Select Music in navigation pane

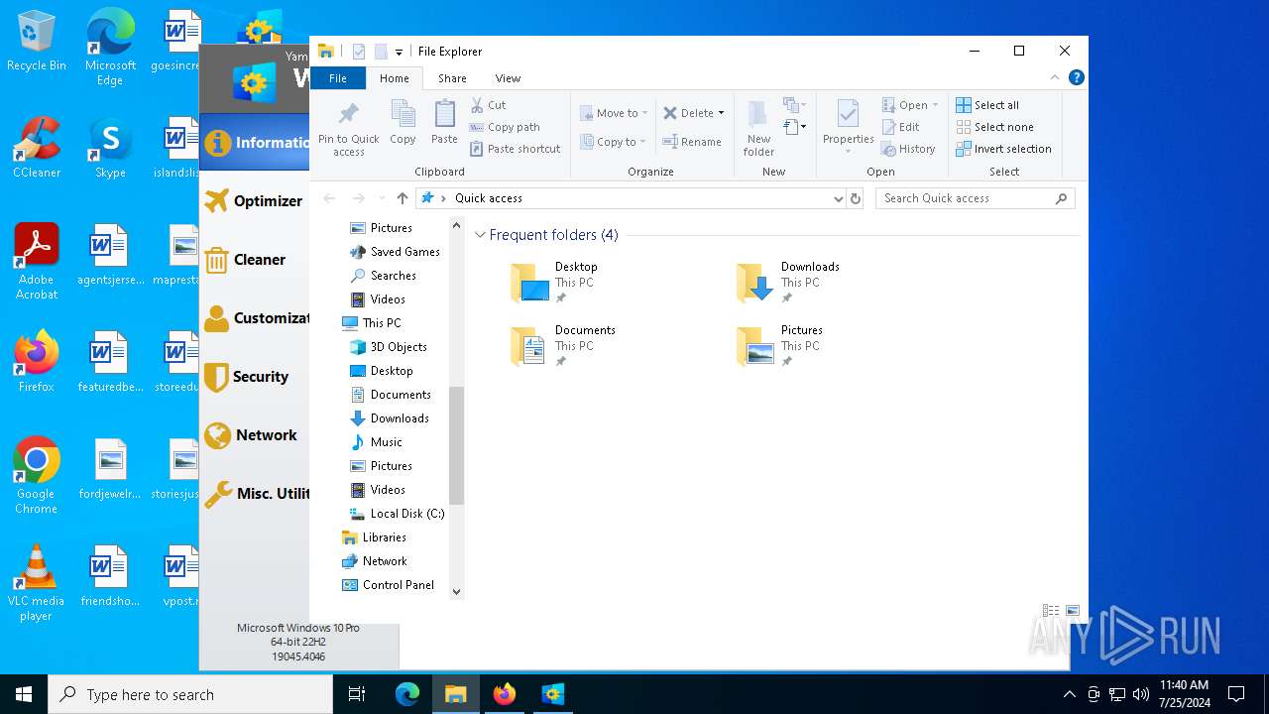(377, 442)
